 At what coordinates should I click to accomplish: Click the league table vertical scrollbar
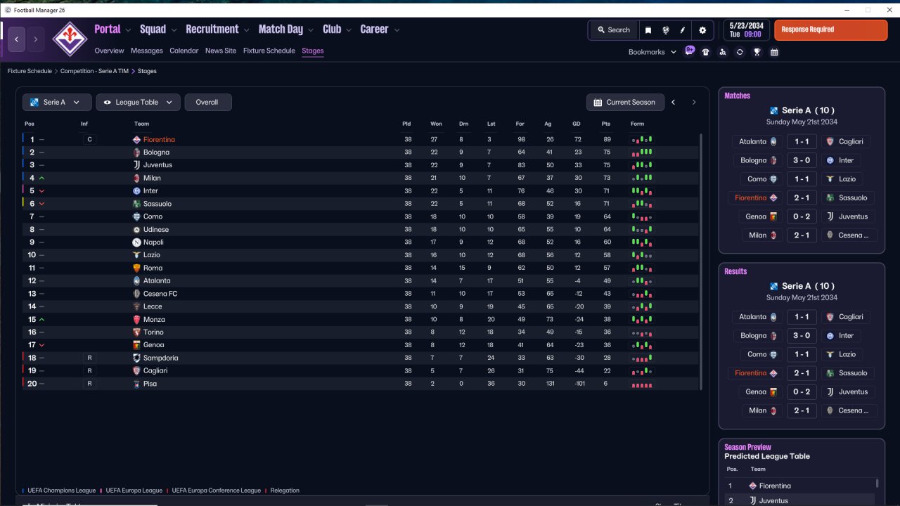(701, 261)
